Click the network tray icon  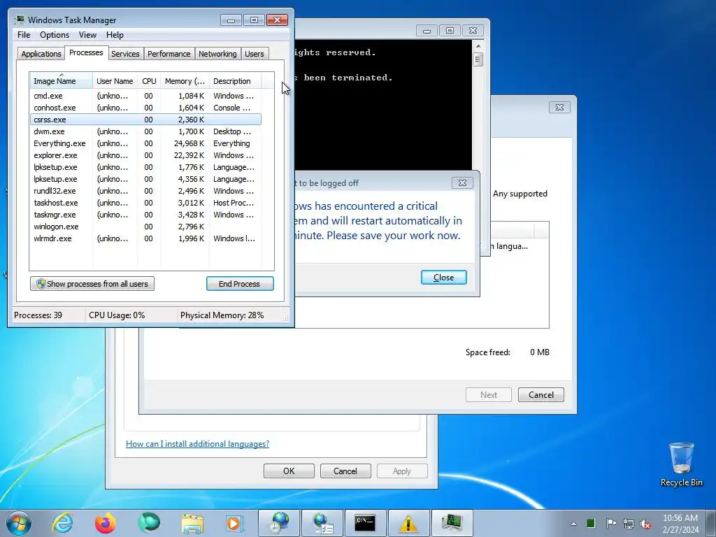click(x=629, y=524)
